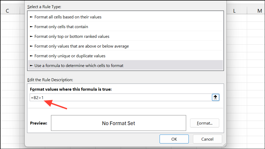The height and width of the screenshot is (149, 265).
Task: Click the formula field containing =B2>1
Action: point(121,97)
